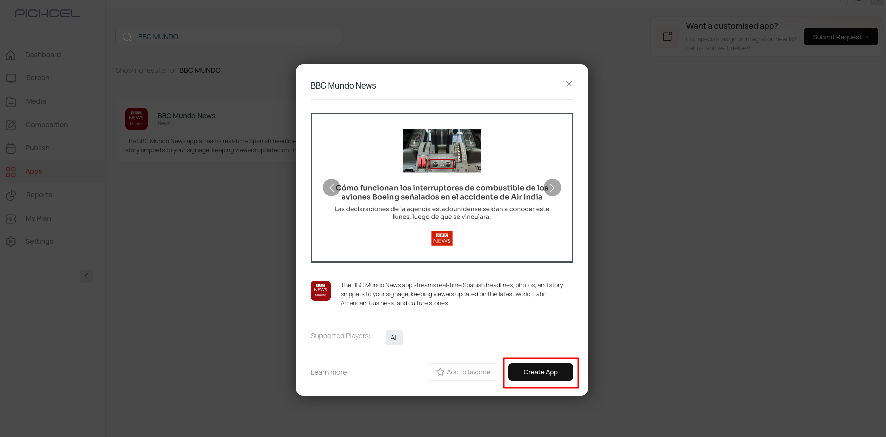
Task: Click the Settings gear icon in sidebar
Action: [x=11, y=242]
